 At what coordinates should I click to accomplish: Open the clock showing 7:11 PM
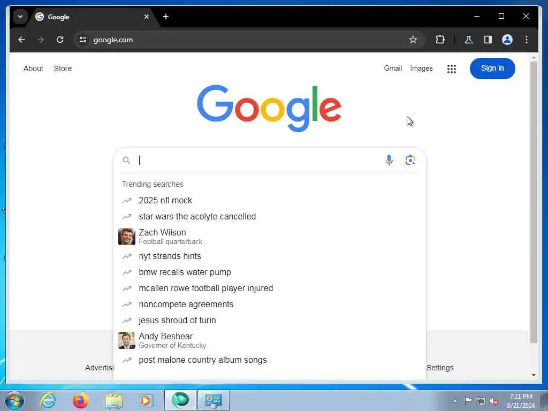click(x=521, y=401)
